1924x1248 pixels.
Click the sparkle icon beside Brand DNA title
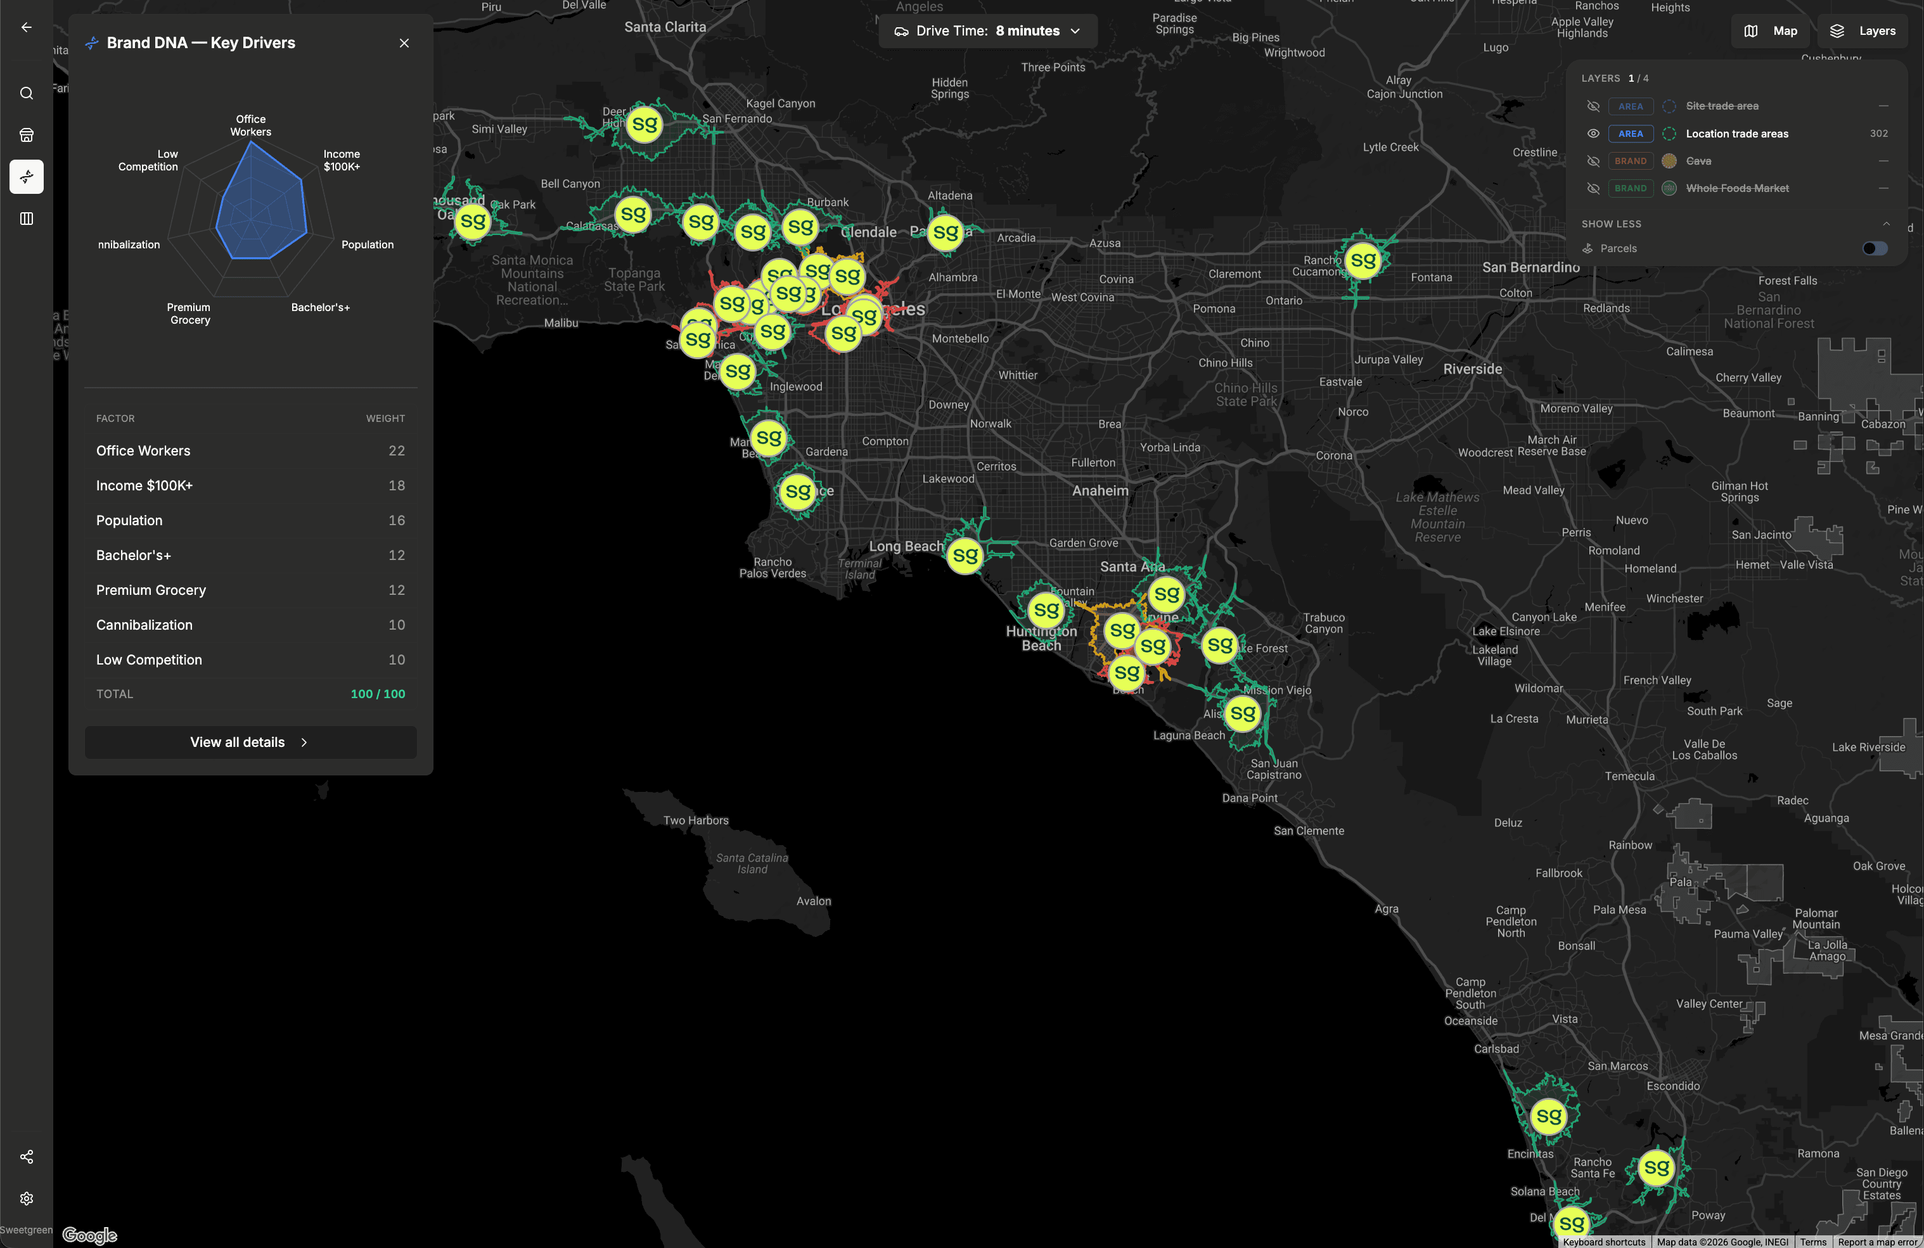point(92,43)
